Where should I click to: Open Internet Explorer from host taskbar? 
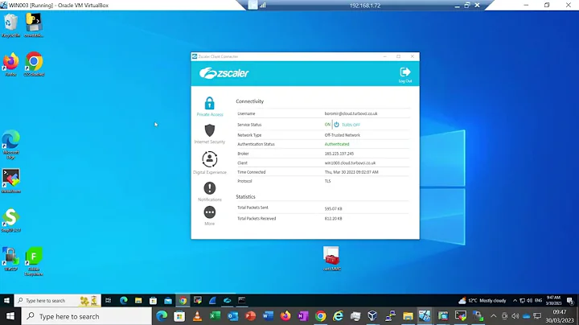point(339,316)
